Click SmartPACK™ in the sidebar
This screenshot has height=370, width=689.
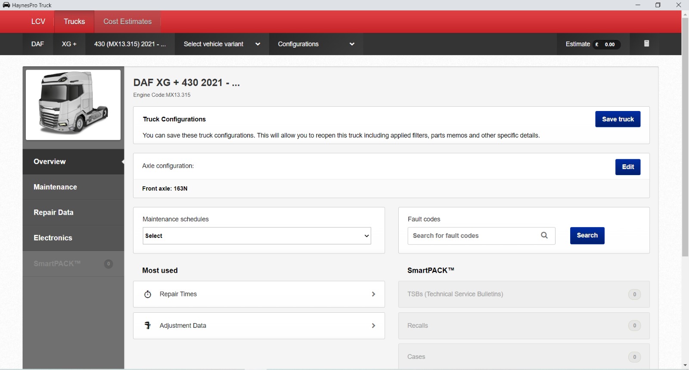coord(73,264)
